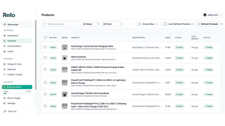Open Messenger in the sidebar
The width and height of the screenshot is (225, 126).
(17, 24)
